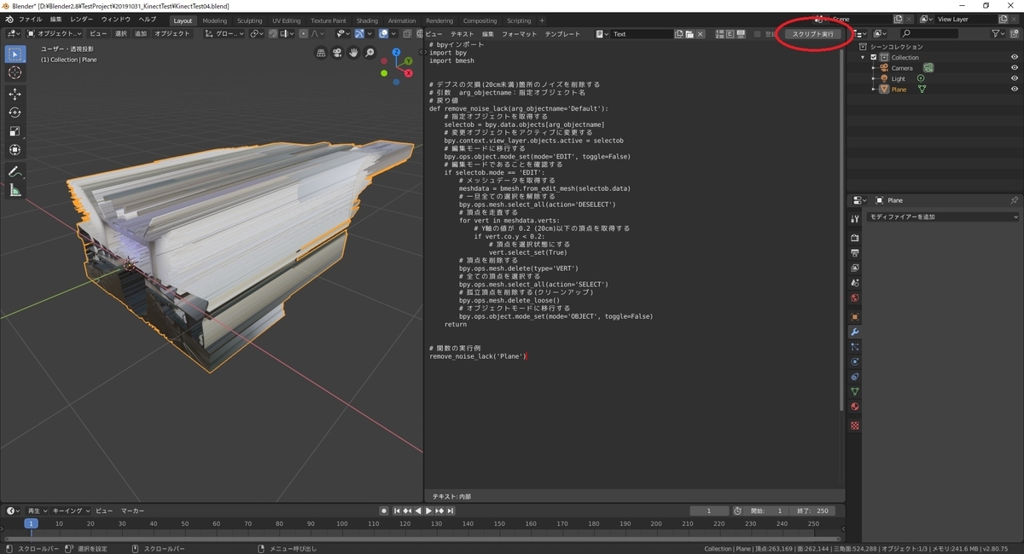Open the Format menu in text editor
This screenshot has width=1024, height=554.
pos(520,34)
